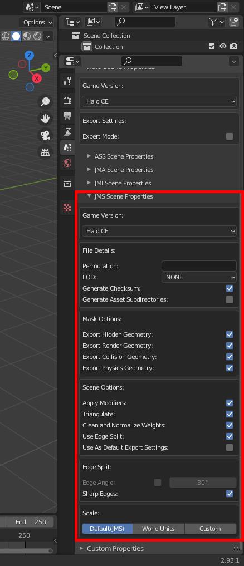Enable Use As Default Export Settings
Viewport: 244px width, 566px height.
[230, 447]
